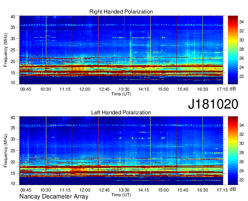Click the "26" value on bottom colorbar scale
This screenshot has height=201, width=248.
(x=241, y=162)
